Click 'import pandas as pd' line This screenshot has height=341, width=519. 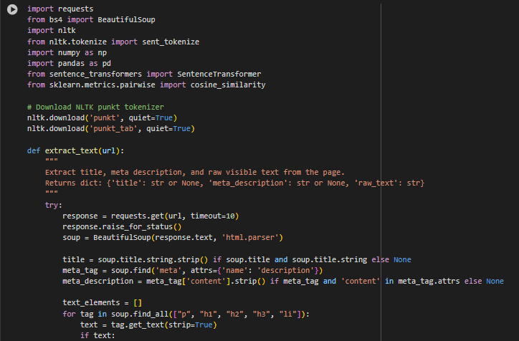69,64
